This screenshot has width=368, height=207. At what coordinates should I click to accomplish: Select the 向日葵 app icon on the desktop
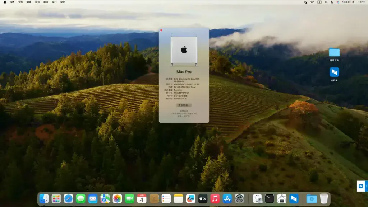pos(334,72)
